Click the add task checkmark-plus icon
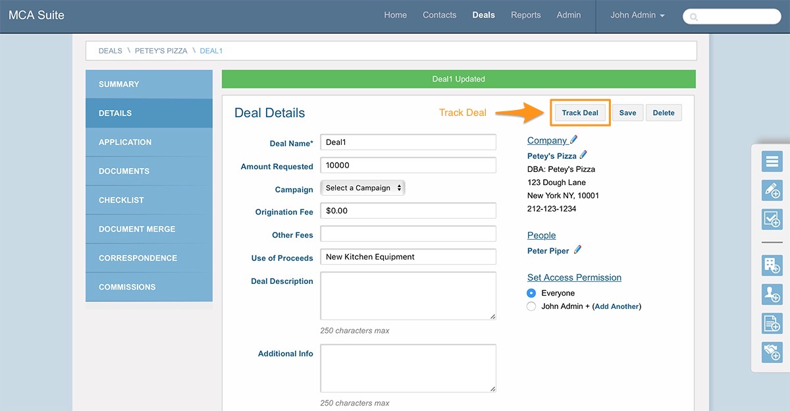Viewport: 790px width, 411px height. [x=772, y=219]
